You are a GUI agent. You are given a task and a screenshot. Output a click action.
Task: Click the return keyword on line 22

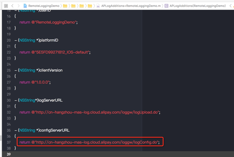tap(25, 52)
